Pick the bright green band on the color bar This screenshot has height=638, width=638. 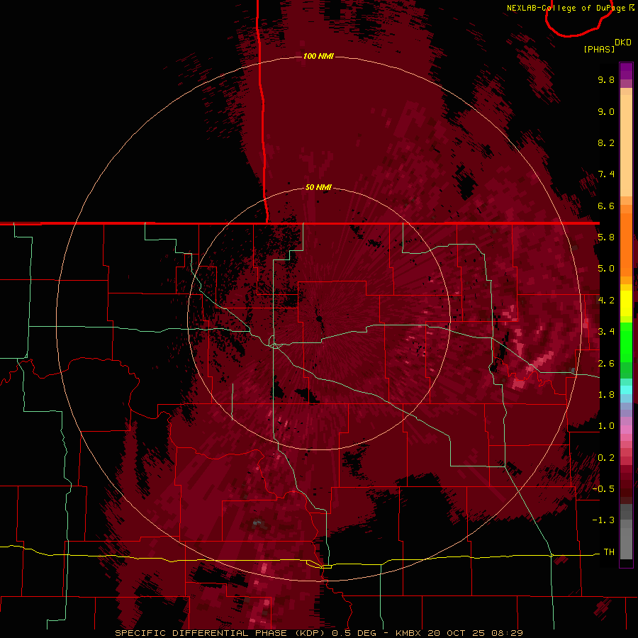(x=626, y=342)
